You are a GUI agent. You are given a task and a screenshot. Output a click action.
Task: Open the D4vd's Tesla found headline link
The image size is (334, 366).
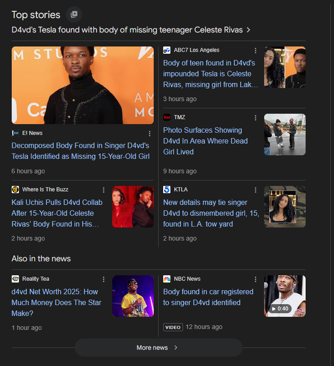tap(127, 30)
